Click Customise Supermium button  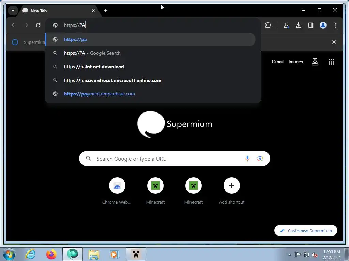tap(306, 231)
